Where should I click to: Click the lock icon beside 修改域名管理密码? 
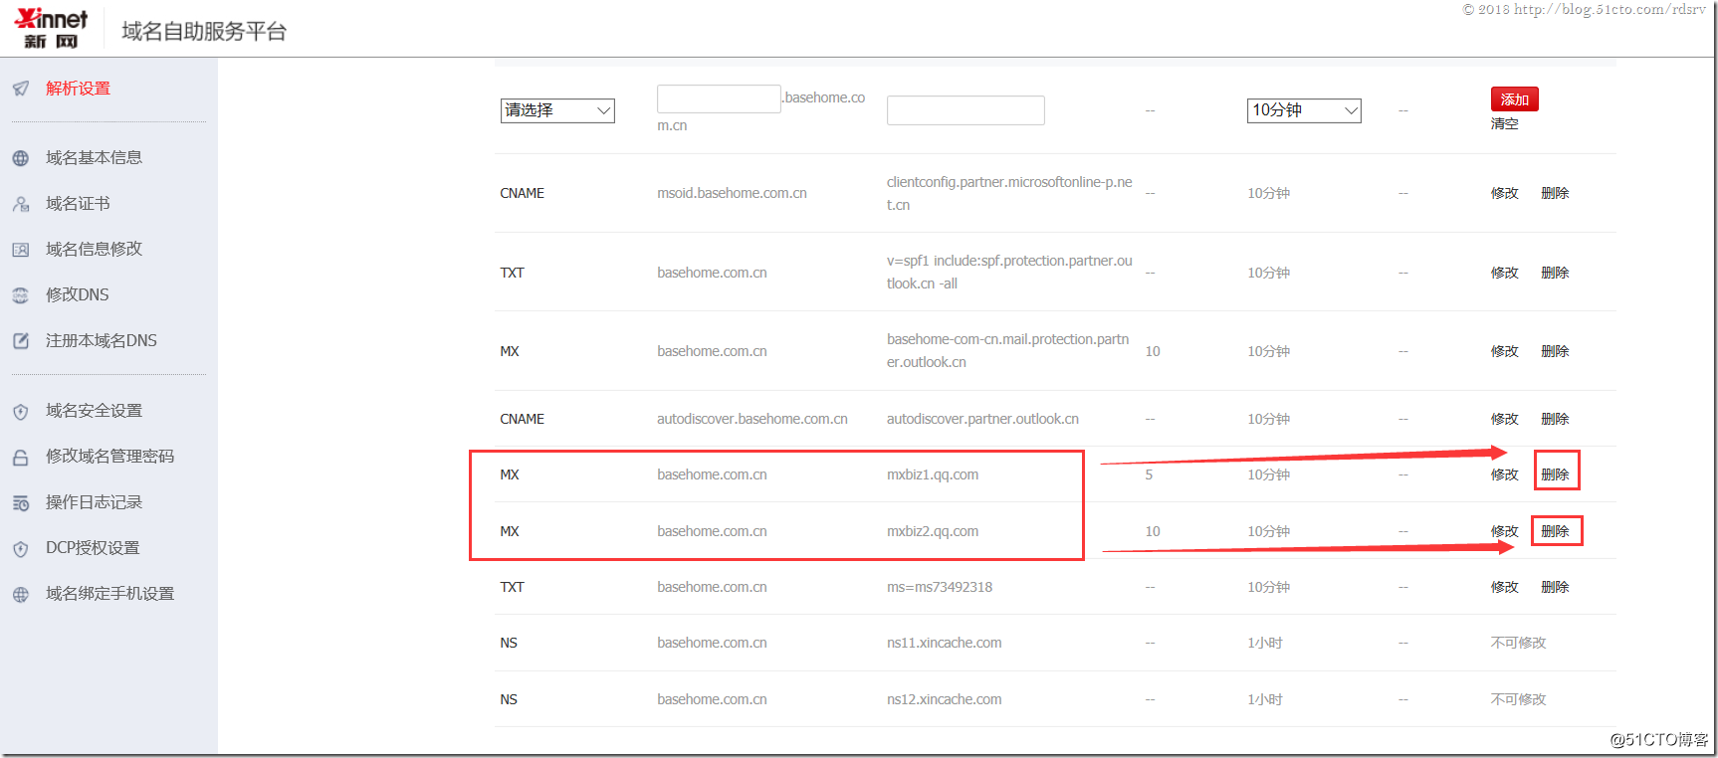coord(21,457)
